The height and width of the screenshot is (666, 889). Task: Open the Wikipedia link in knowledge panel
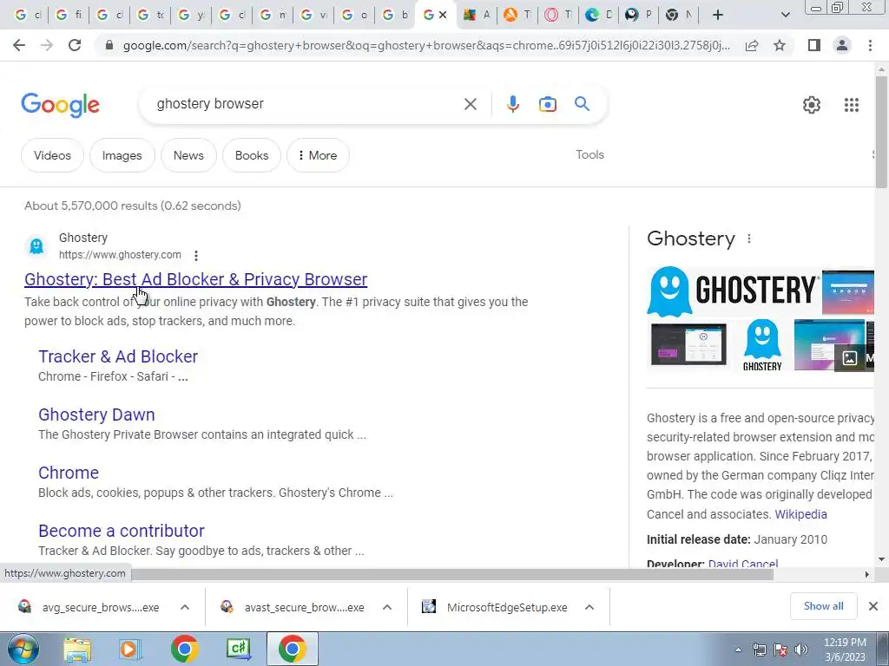(x=800, y=514)
